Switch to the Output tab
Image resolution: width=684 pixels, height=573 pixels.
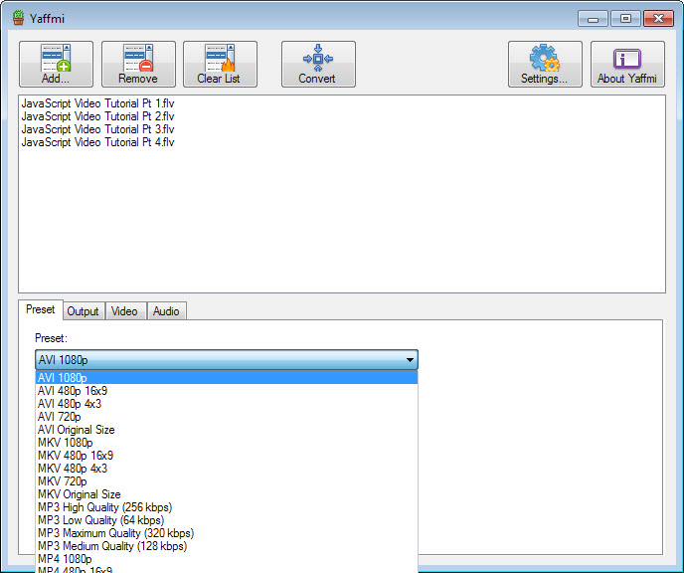point(83,311)
